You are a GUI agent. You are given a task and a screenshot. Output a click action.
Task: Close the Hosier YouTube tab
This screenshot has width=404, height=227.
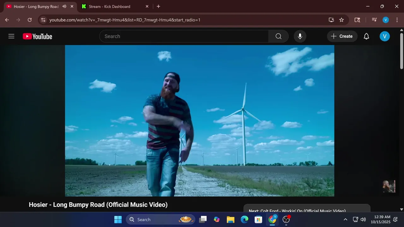[x=72, y=6]
